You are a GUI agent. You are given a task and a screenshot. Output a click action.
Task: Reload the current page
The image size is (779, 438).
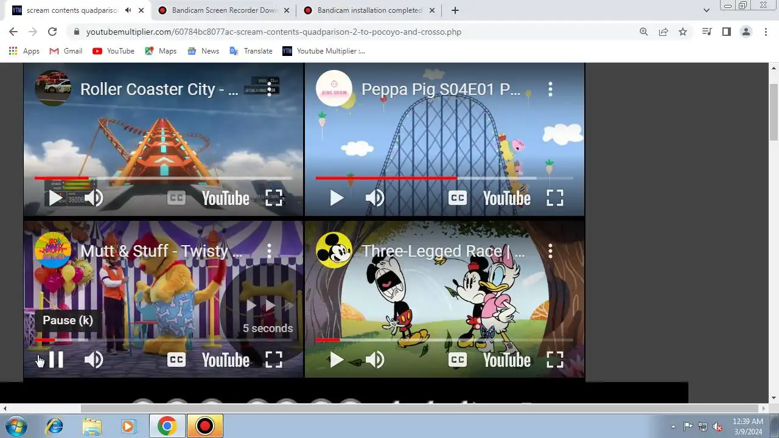pos(52,32)
